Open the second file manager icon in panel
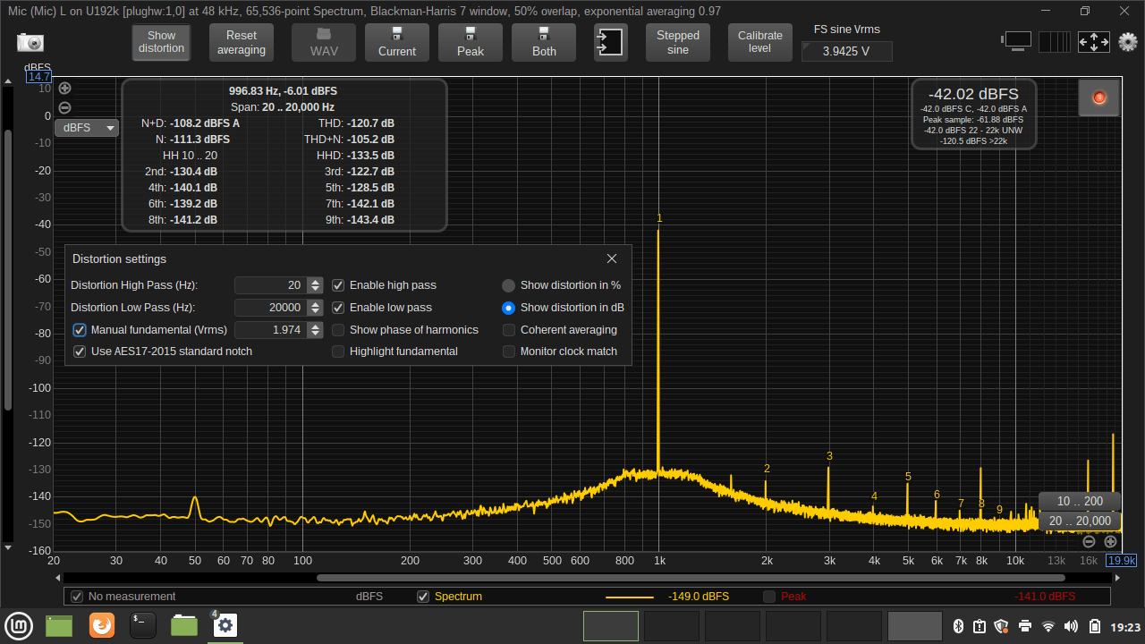Viewport: 1145px width, 644px height. click(184, 625)
